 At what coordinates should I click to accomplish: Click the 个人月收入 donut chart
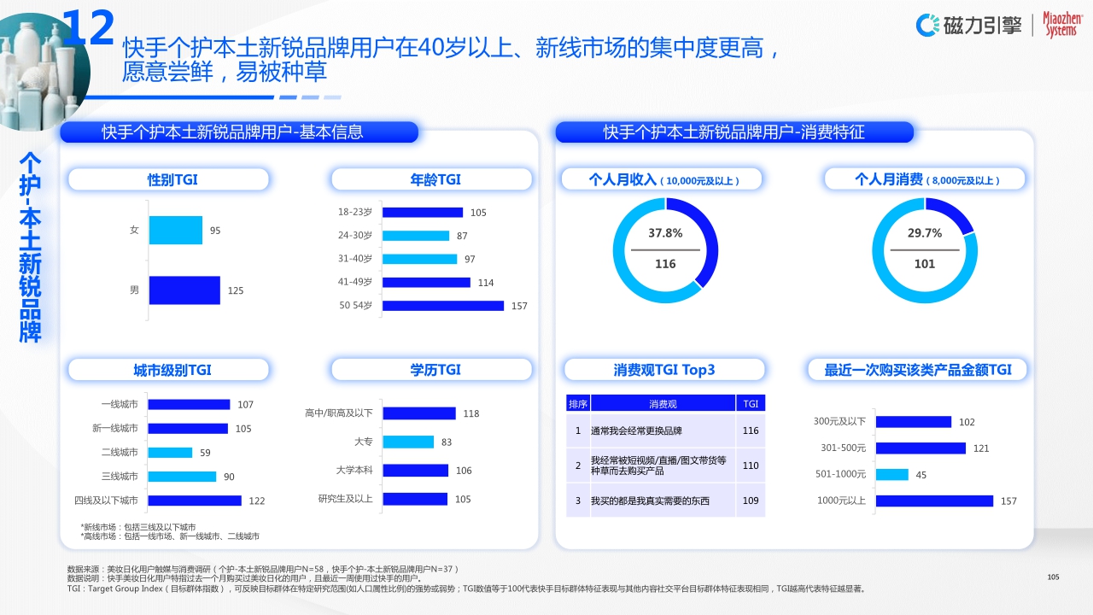tap(665, 249)
